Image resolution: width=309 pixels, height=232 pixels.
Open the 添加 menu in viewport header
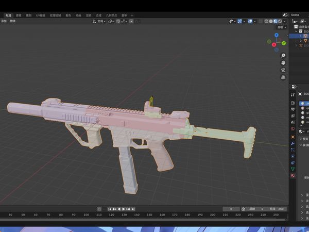[4, 21]
